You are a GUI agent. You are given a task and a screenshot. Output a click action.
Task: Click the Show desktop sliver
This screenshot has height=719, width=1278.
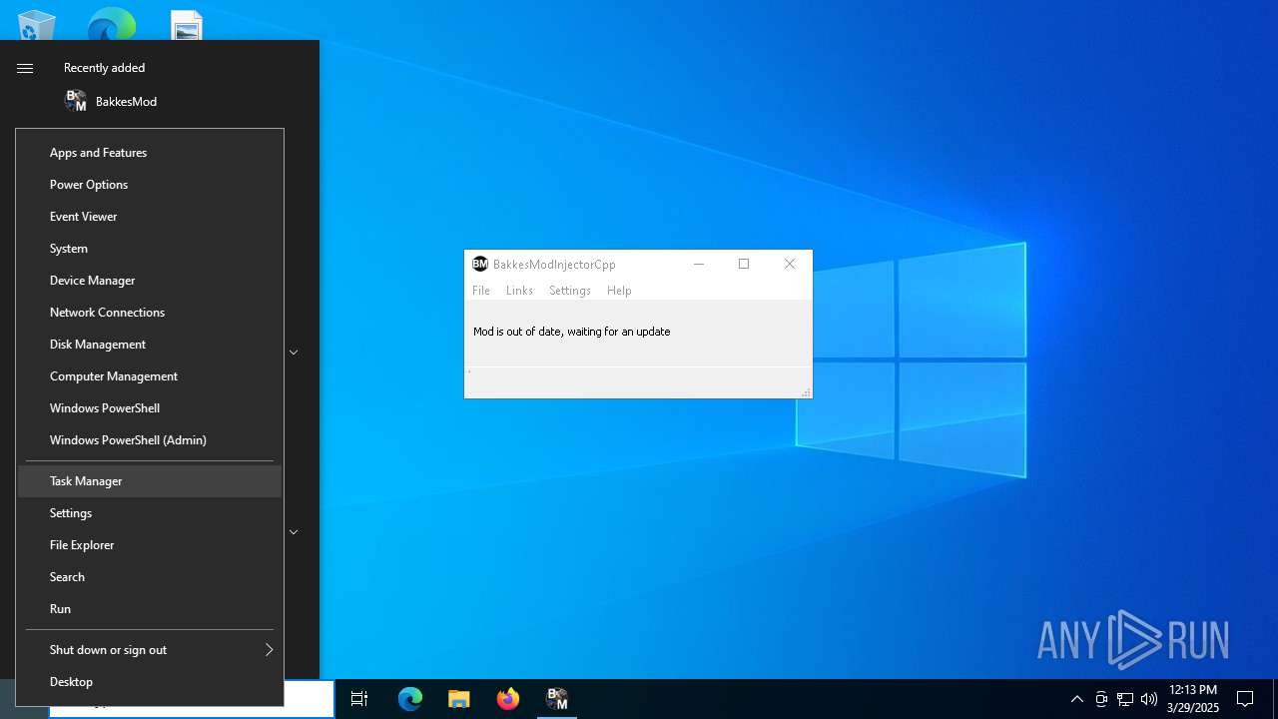pos(1275,699)
